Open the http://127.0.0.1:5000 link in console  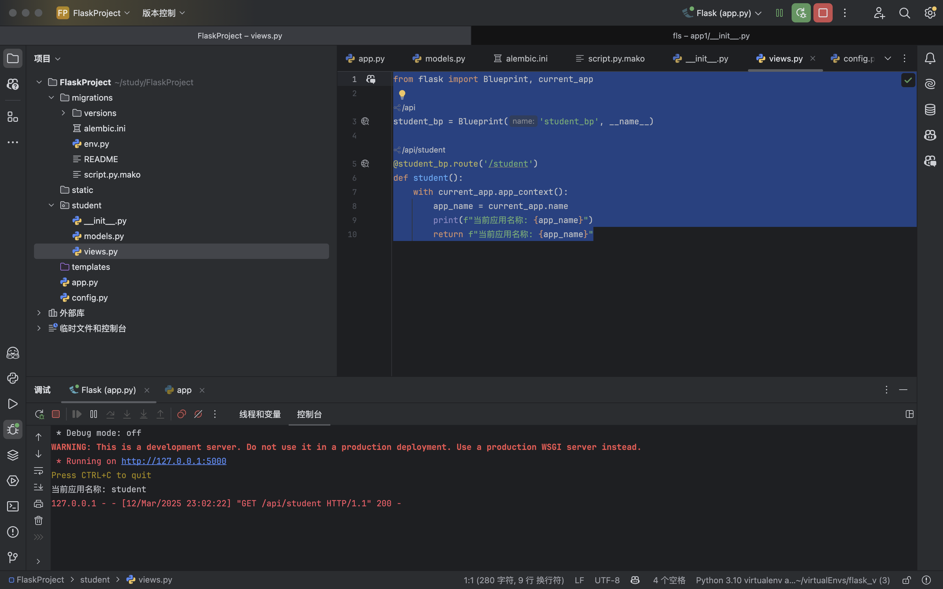point(174,461)
